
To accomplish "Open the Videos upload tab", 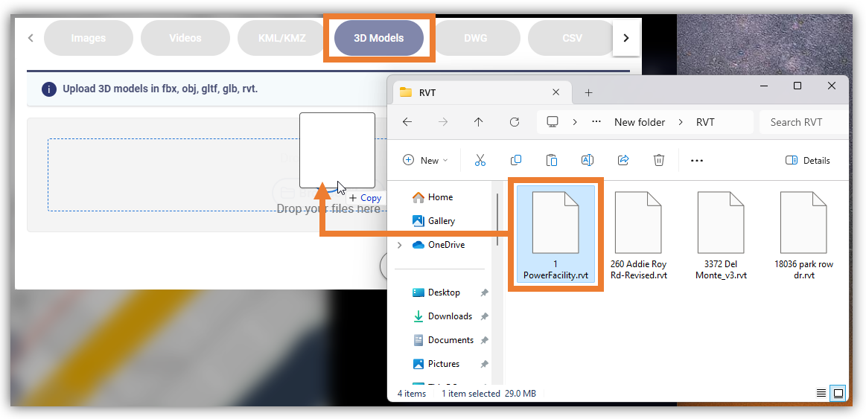I will point(185,38).
